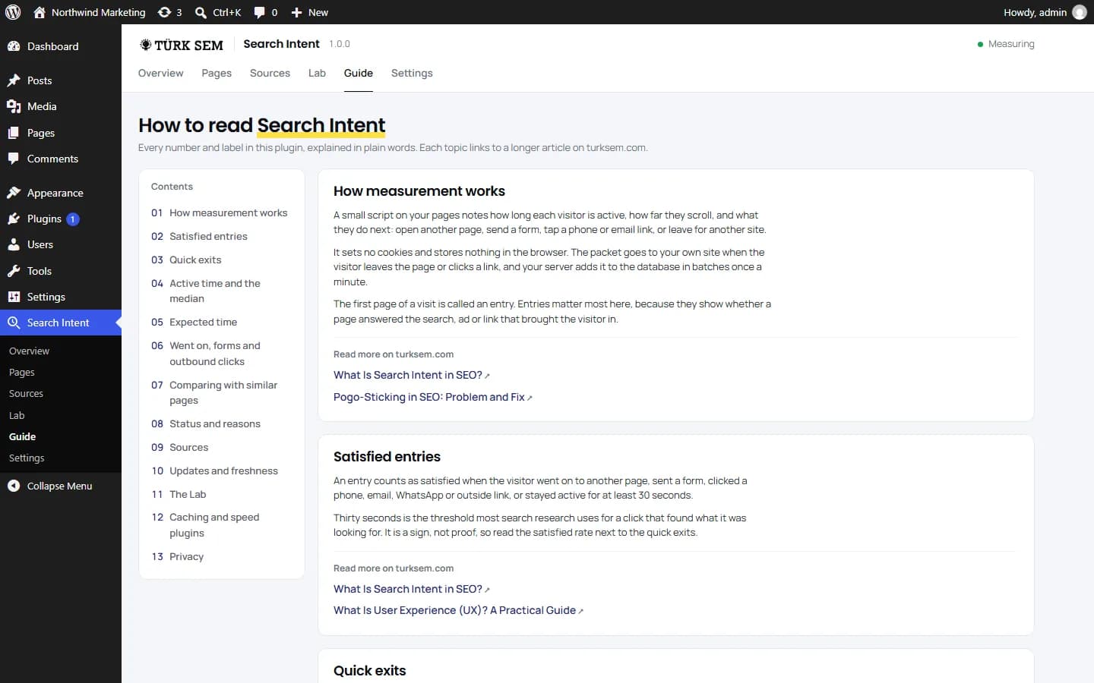Open the Overview submenu under Search Intent
The height and width of the screenshot is (683, 1094).
click(x=29, y=351)
